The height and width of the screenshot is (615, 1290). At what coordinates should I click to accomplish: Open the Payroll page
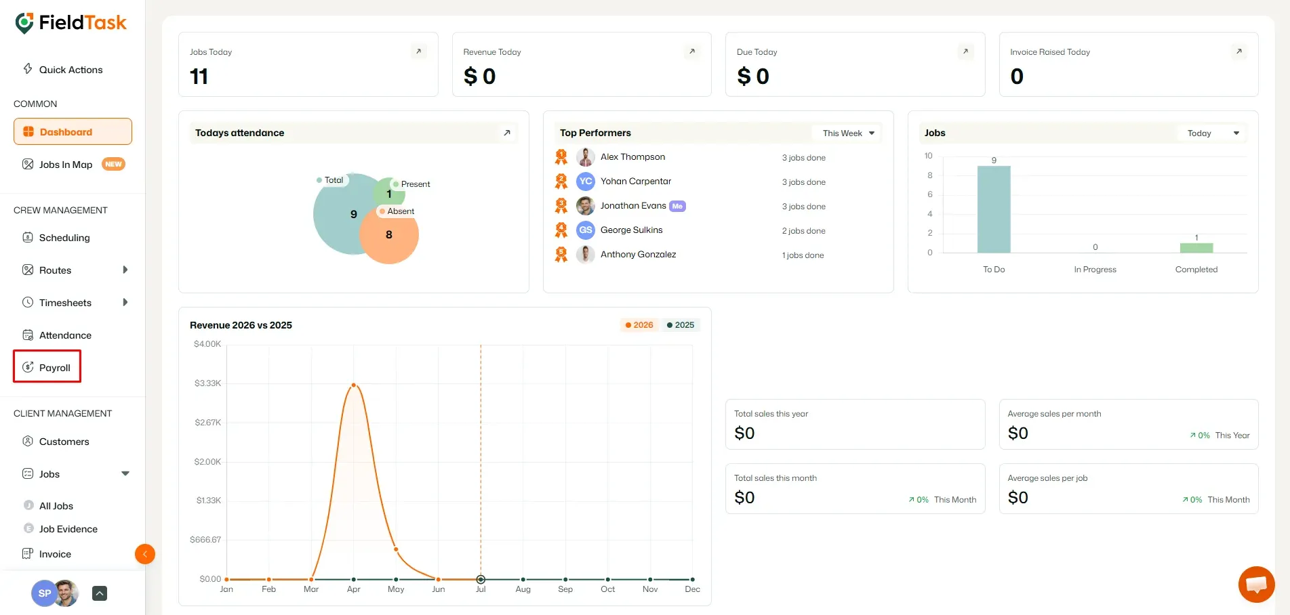point(47,367)
